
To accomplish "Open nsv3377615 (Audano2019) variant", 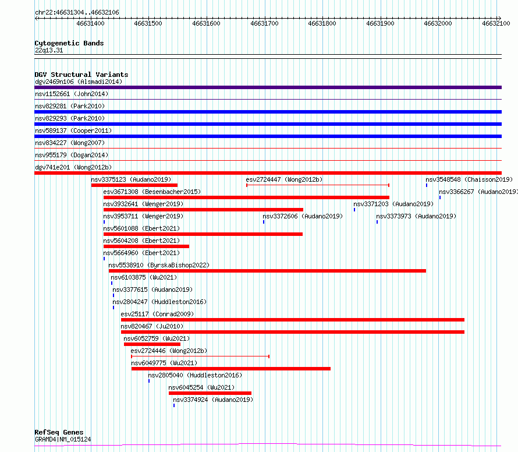I will pos(152,289).
